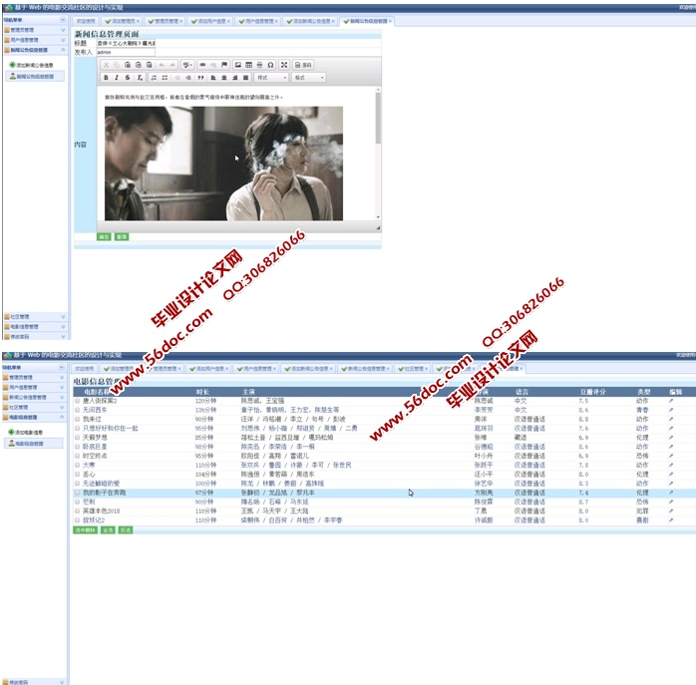Click the 发布人 input containing admin
696x685 pixels.
coord(126,52)
